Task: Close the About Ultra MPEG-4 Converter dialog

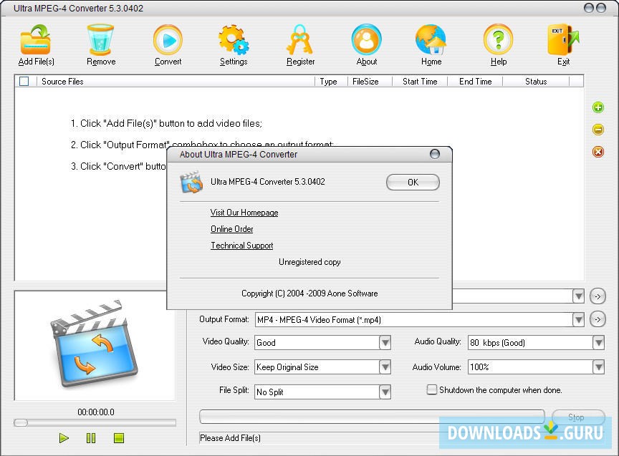Action: (435, 154)
